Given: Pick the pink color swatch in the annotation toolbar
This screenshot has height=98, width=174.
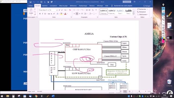Looking at the screenshot, I should coord(163,41).
